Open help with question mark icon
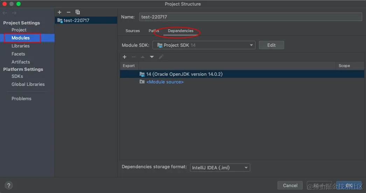This screenshot has width=366, height=193. (9, 185)
